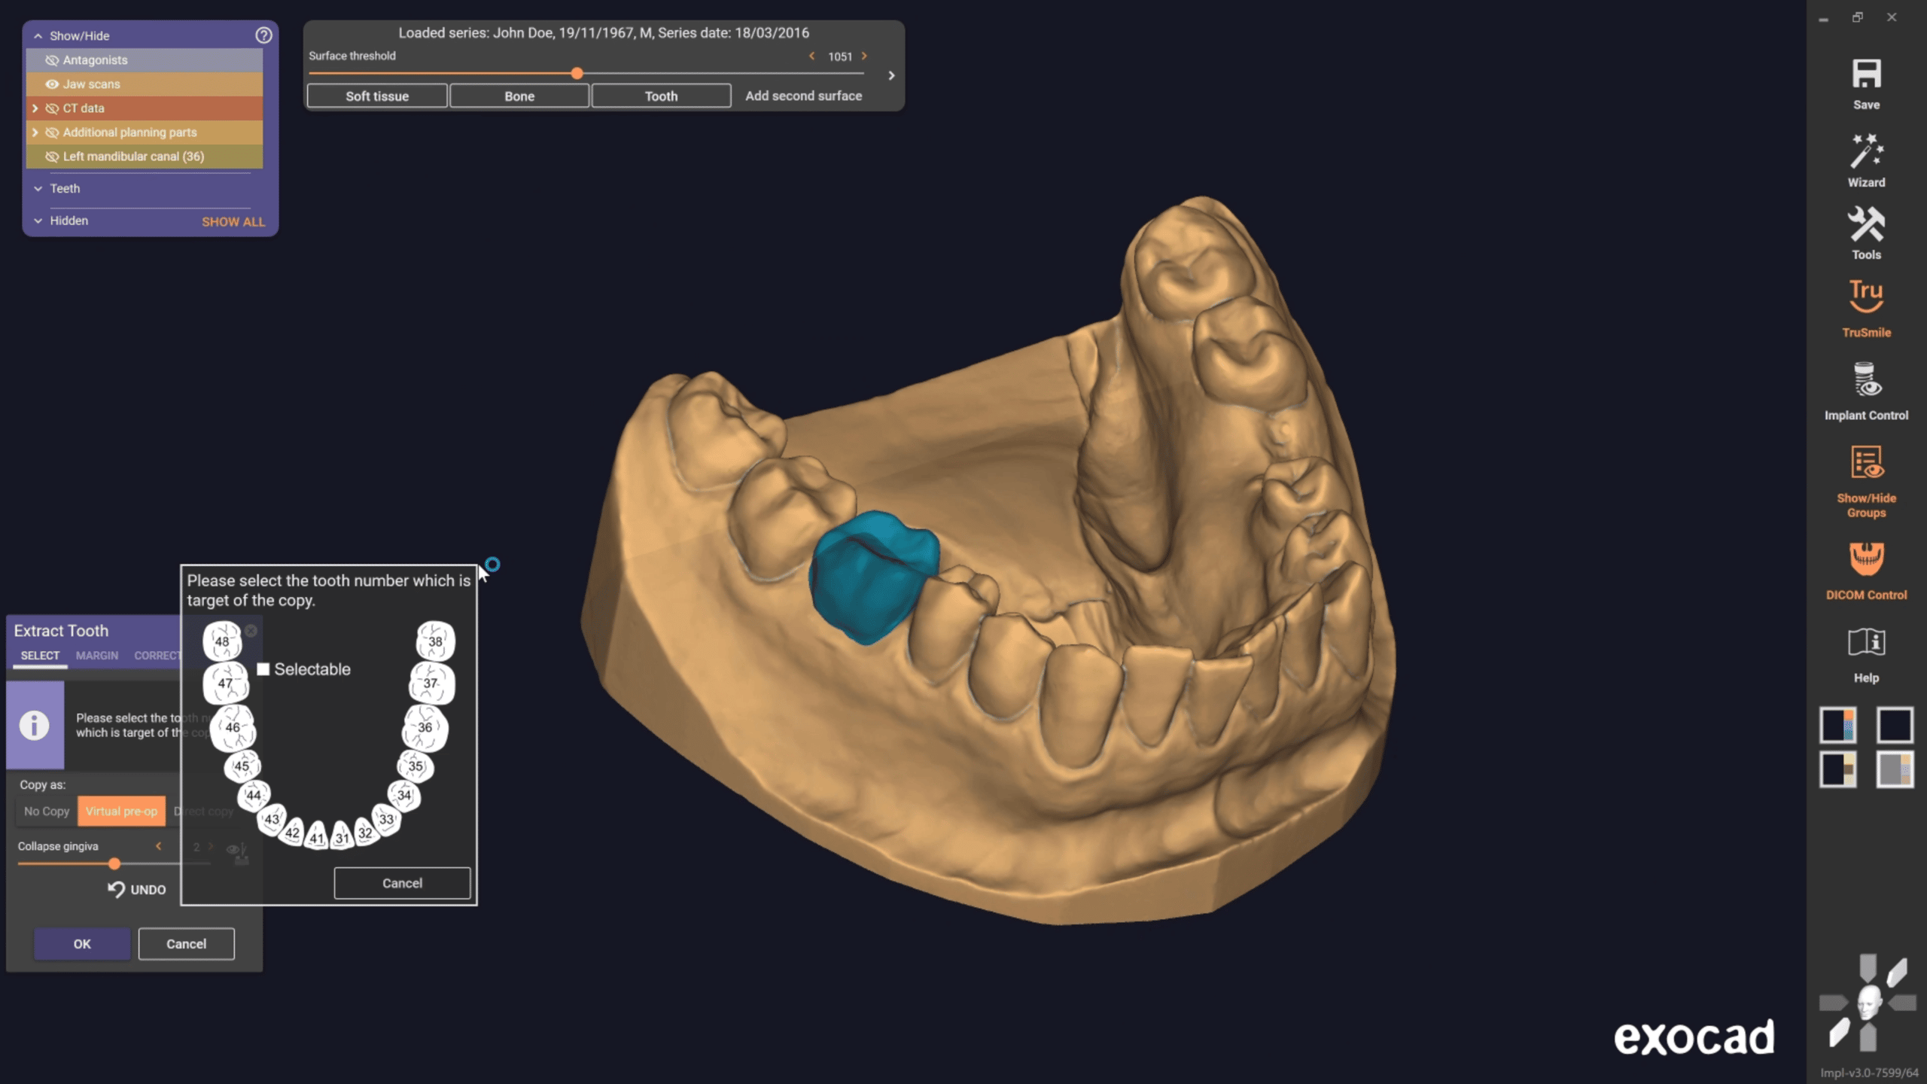This screenshot has height=1084, width=1927.
Task: Show the Antagonists layer
Action: pyautogui.click(x=52, y=60)
